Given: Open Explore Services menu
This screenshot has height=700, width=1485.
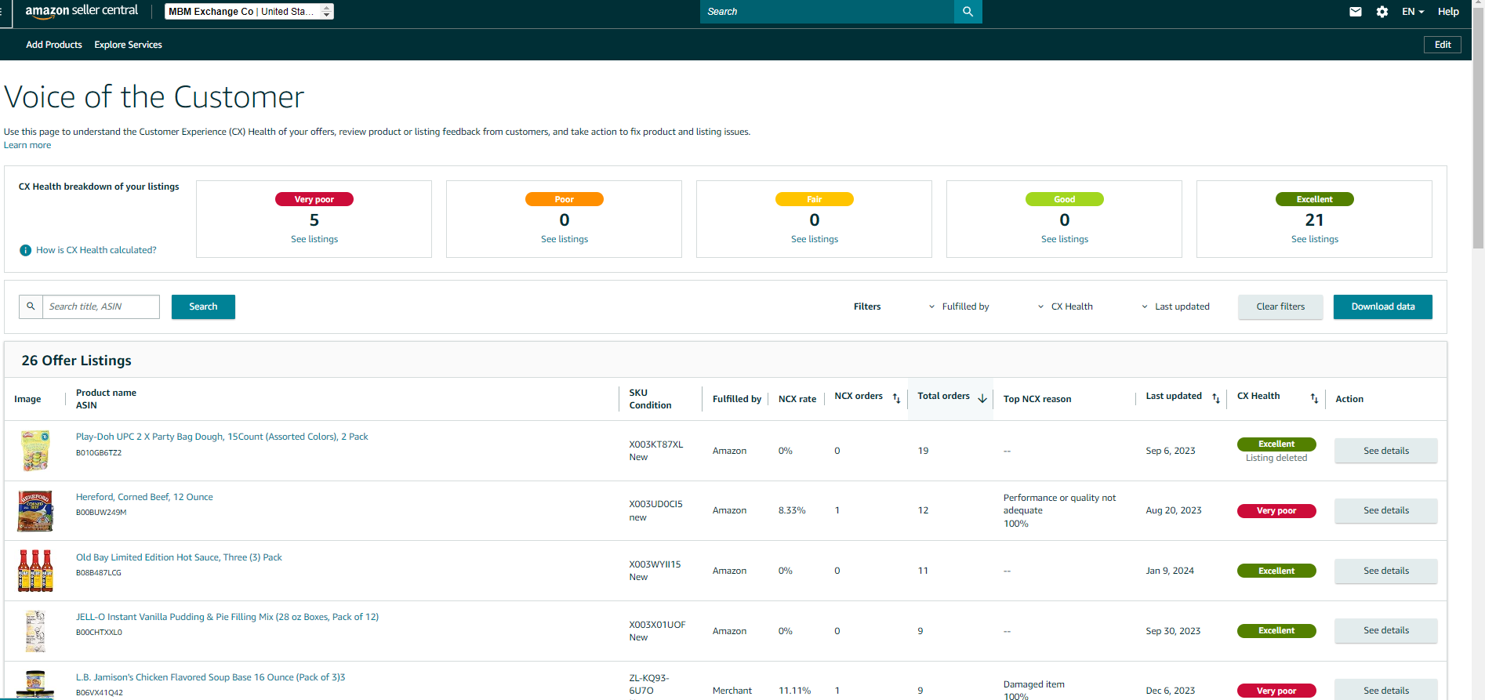Looking at the screenshot, I should [x=129, y=45].
